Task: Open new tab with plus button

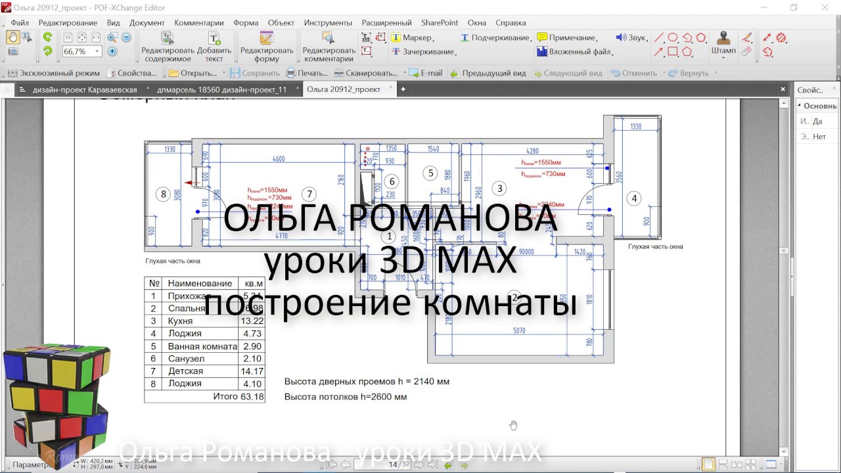Action: point(403,89)
